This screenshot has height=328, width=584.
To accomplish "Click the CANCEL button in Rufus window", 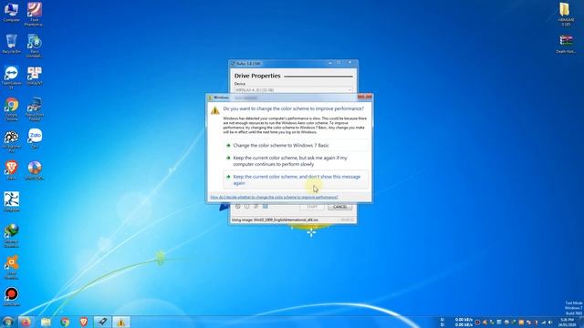I will [x=339, y=207].
